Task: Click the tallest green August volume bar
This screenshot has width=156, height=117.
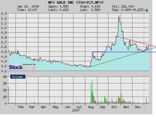Action: [x=92, y=92]
